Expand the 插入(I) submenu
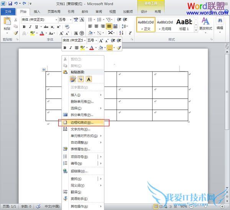 (83, 95)
